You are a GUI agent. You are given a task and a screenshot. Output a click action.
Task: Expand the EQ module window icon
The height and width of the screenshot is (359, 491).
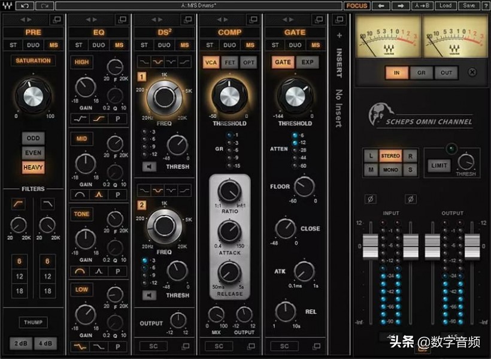click(x=122, y=19)
